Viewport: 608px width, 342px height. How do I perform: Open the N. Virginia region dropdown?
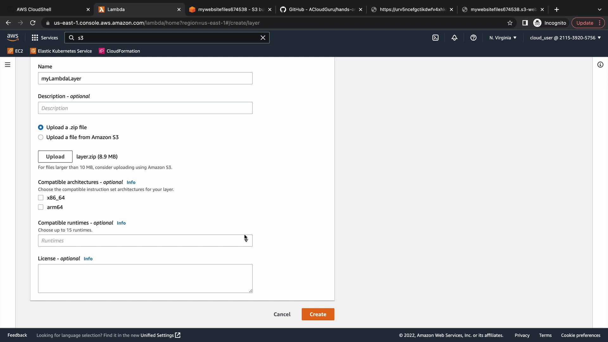pyautogui.click(x=503, y=38)
